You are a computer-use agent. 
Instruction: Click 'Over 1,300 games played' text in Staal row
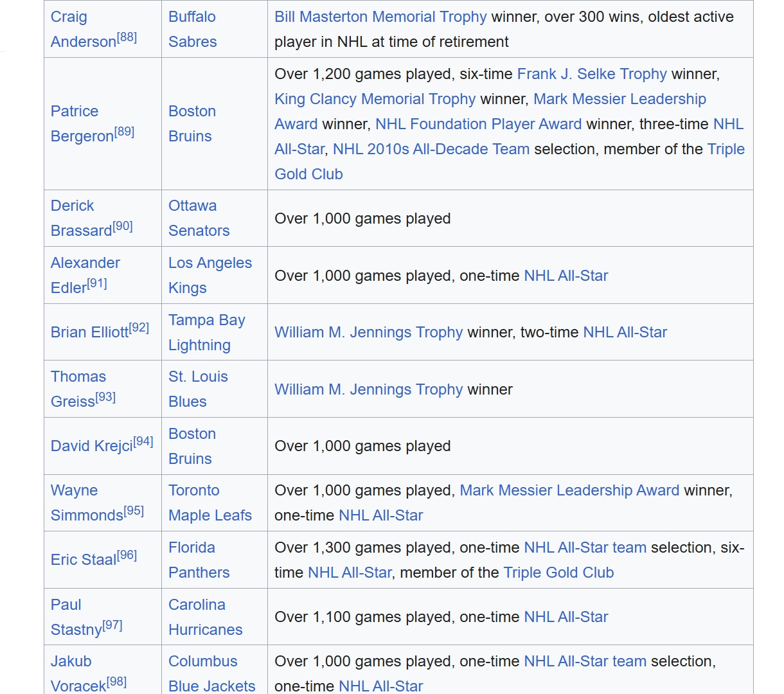tap(362, 547)
